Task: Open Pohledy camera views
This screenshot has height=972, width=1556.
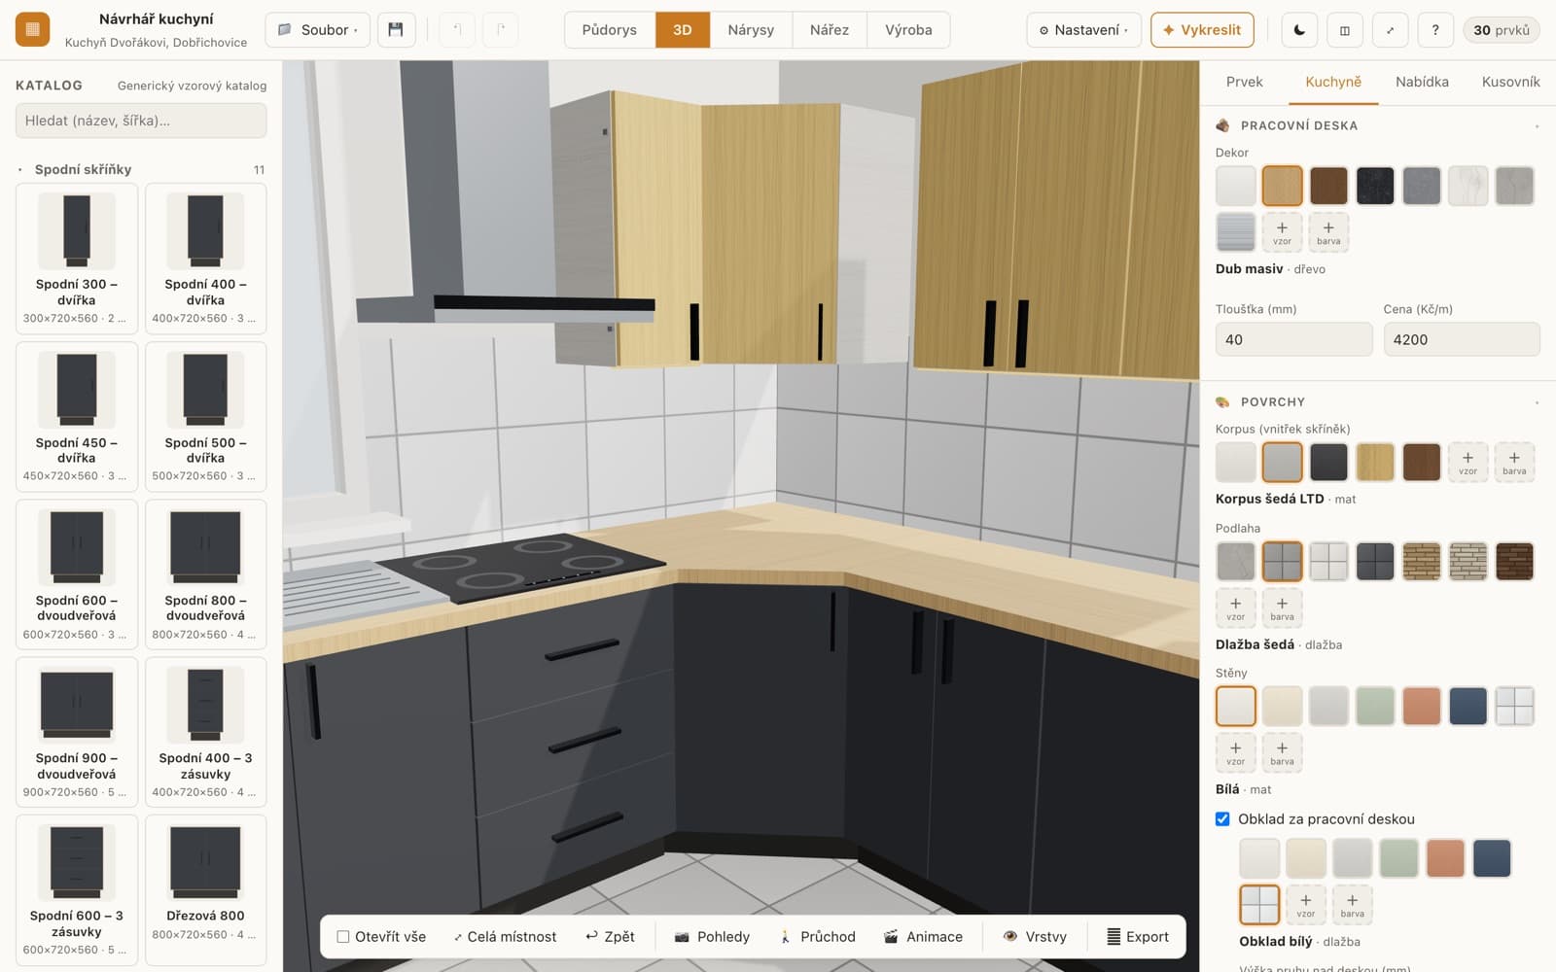Action: click(713, 937)
